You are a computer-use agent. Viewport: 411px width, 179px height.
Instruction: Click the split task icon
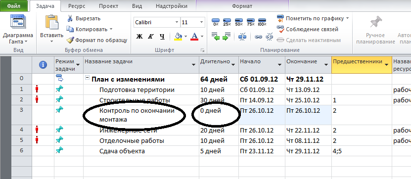(x=242, y=37)
